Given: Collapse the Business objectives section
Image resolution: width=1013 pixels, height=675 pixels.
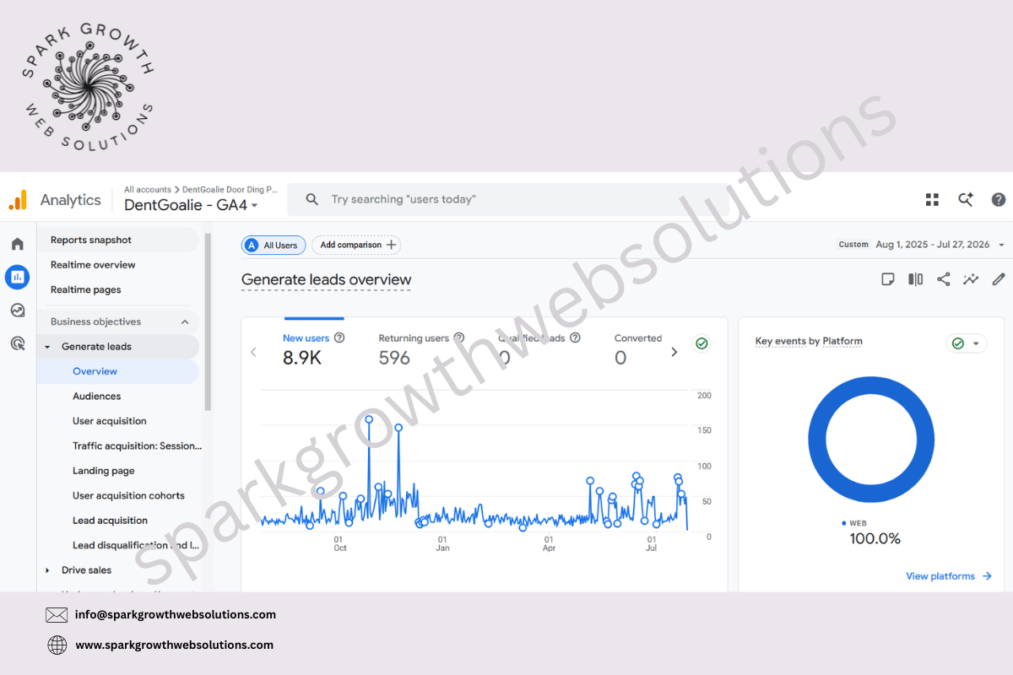Looking at the screenshot, I should pos(185,321).
